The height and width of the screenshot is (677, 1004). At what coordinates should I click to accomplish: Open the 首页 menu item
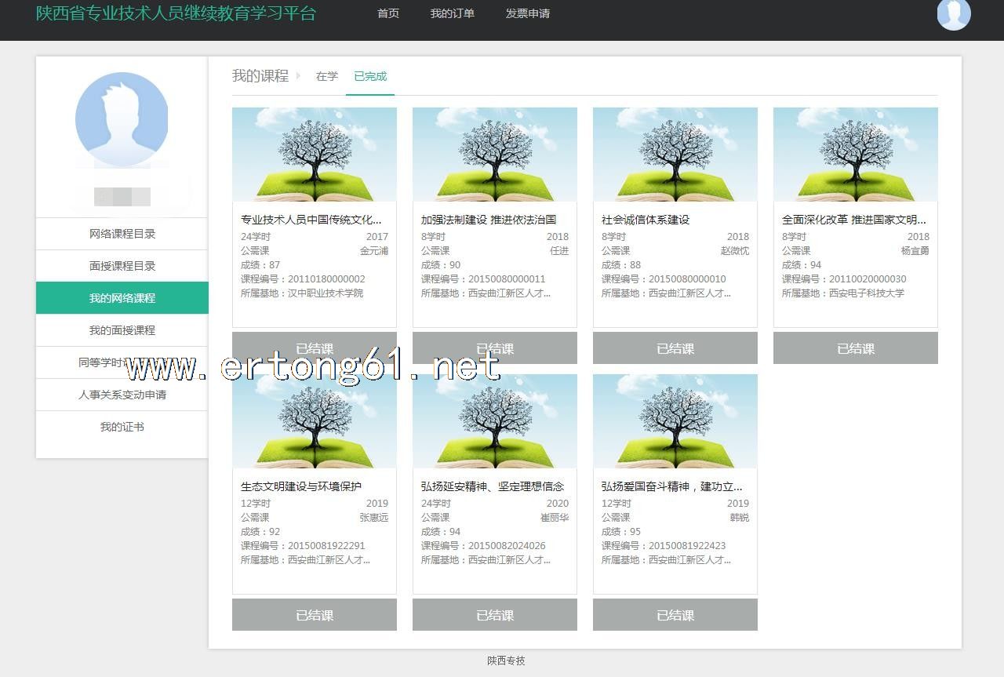[388, 13]
